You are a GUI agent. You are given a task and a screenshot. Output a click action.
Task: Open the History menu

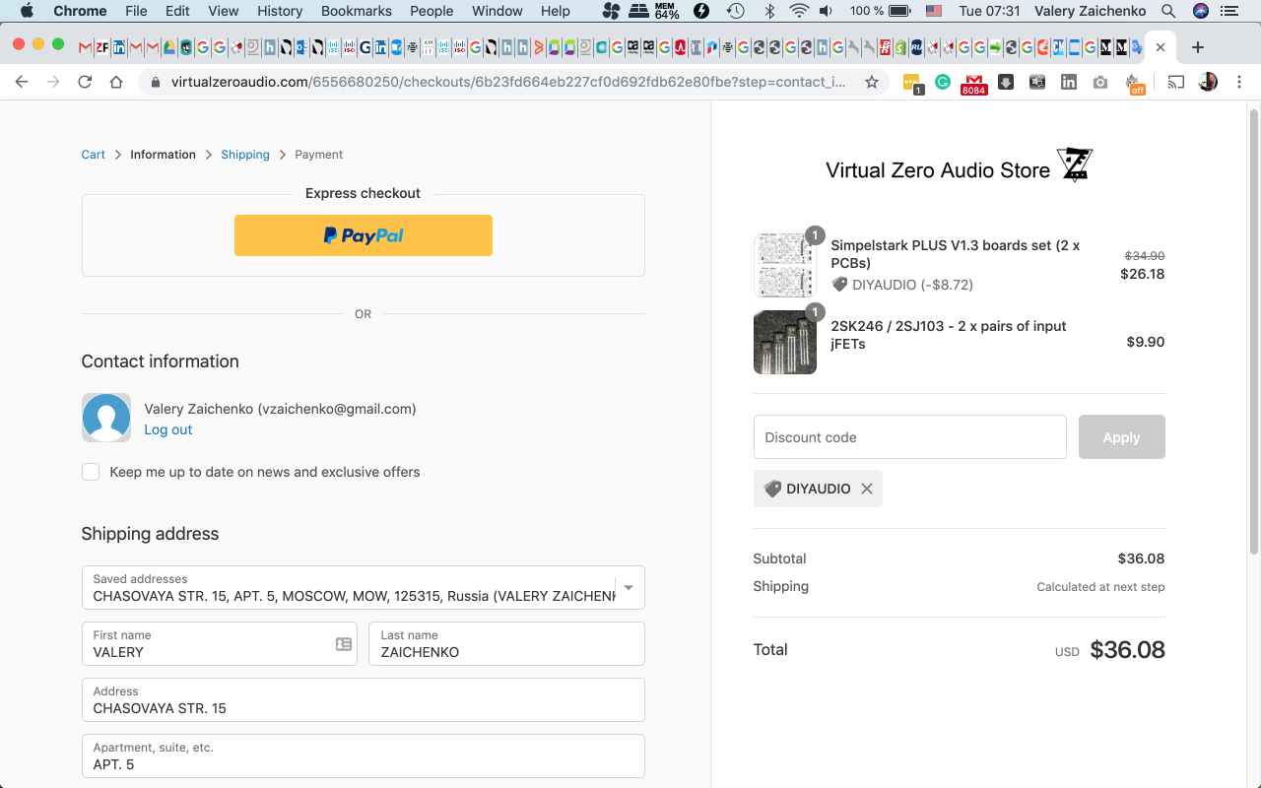pos(280,11)
